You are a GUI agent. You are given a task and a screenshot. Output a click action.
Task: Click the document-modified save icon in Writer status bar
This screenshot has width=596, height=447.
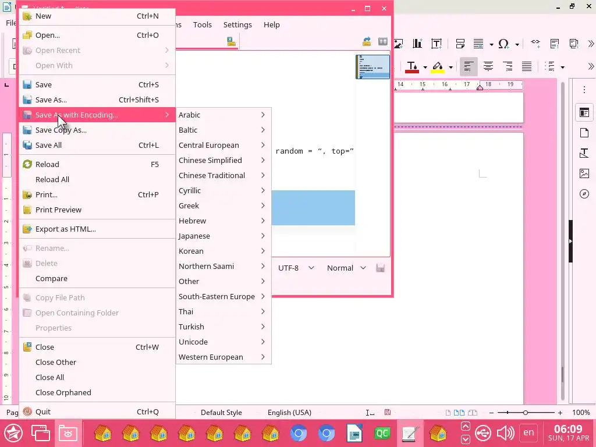(x=387, y=413)
